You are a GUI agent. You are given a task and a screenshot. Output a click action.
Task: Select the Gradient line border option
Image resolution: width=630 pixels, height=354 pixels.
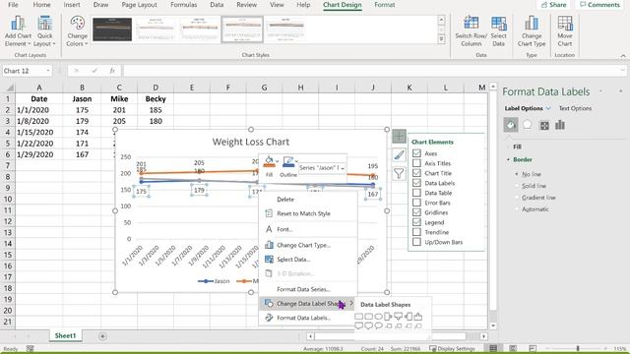click(517, 198)
